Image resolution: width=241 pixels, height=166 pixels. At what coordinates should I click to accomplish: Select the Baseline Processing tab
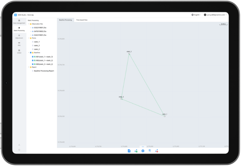coord(65,20)
